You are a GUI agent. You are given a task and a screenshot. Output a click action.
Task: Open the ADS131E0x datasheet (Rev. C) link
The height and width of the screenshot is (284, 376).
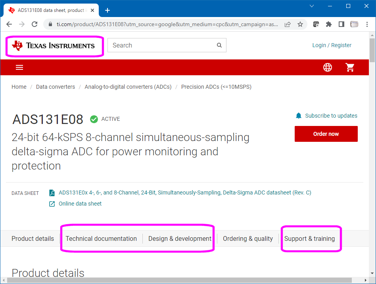point(185,193)
